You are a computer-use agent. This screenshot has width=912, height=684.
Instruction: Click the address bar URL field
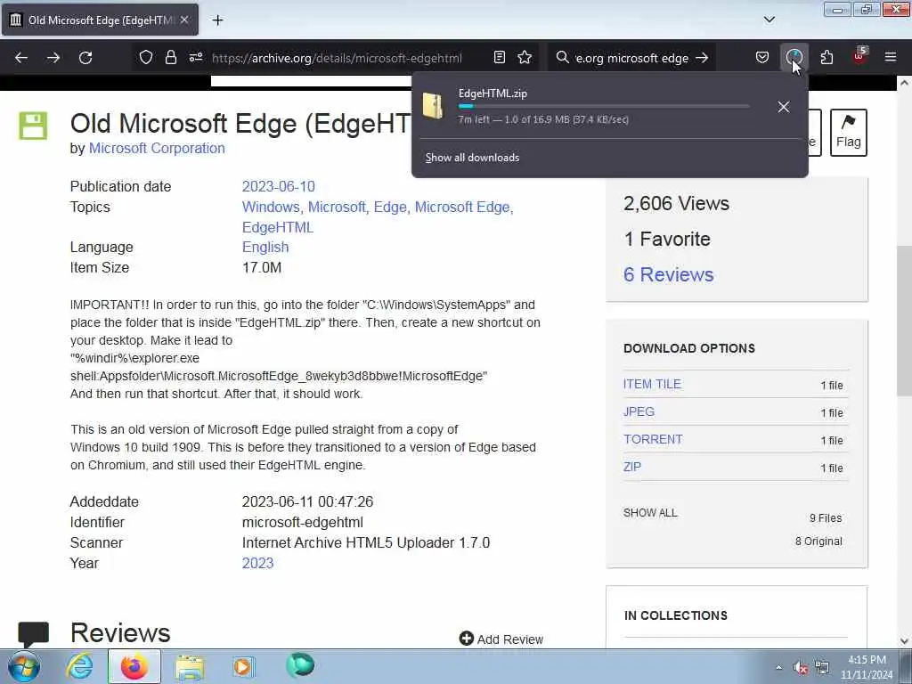(x=337, y=58)
